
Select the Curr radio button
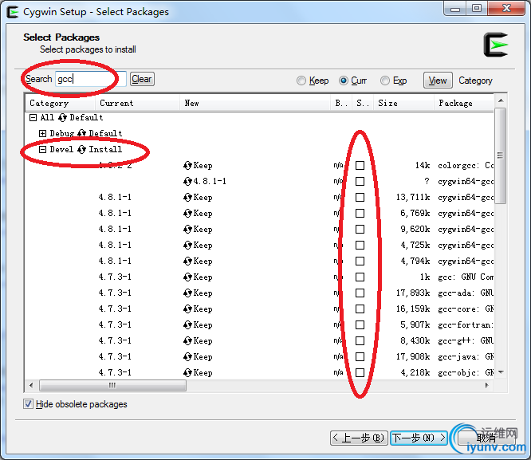(344, 81)
